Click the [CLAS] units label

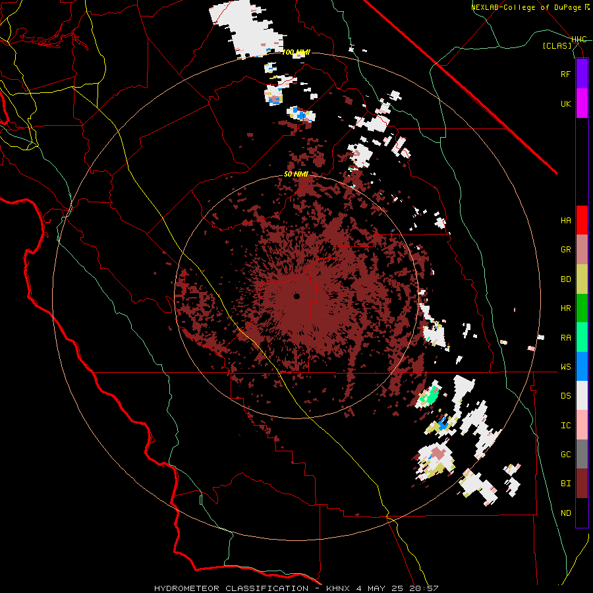click(x=557, y=45)
